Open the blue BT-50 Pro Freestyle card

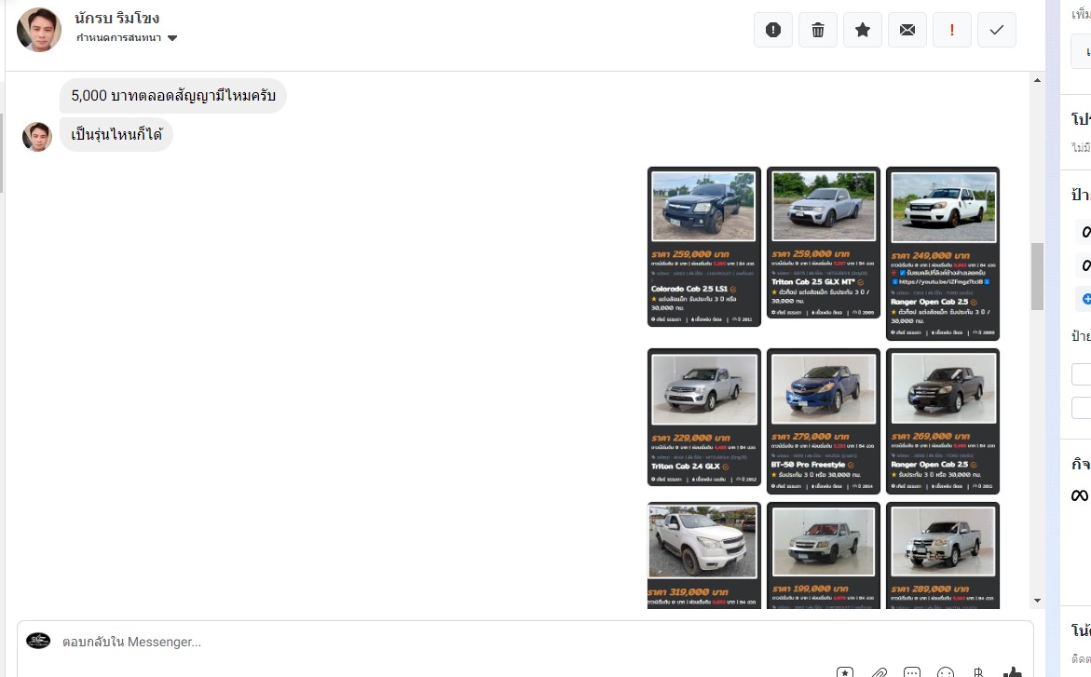[823, 421]
